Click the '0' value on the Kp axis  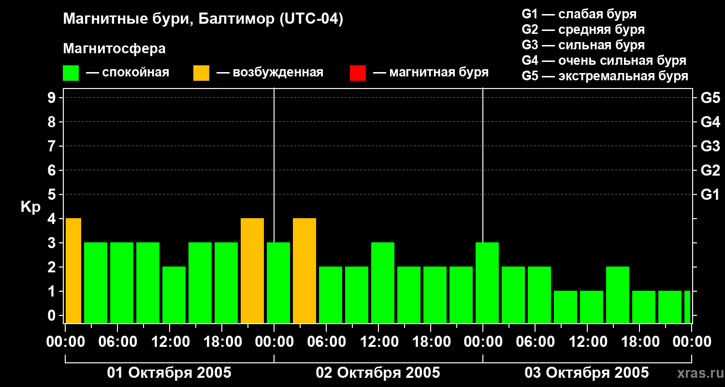click(53, 315)
